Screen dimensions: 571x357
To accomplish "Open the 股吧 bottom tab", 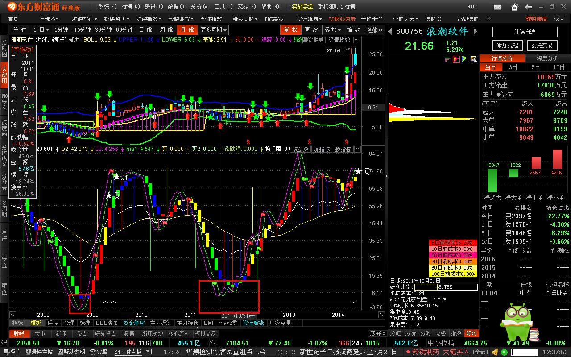I will 19,333.
